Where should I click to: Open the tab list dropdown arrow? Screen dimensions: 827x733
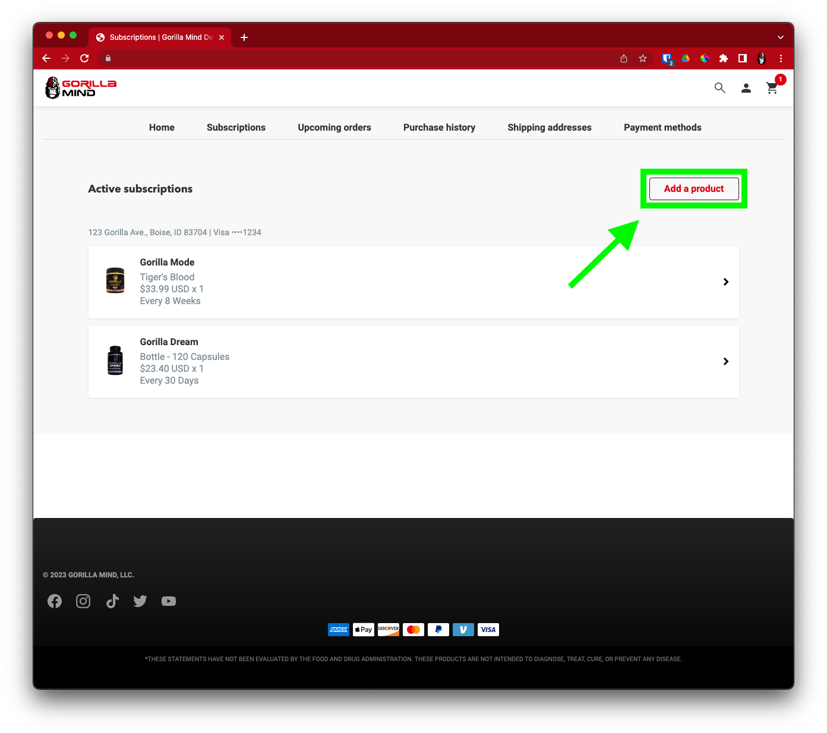point(781,37)
